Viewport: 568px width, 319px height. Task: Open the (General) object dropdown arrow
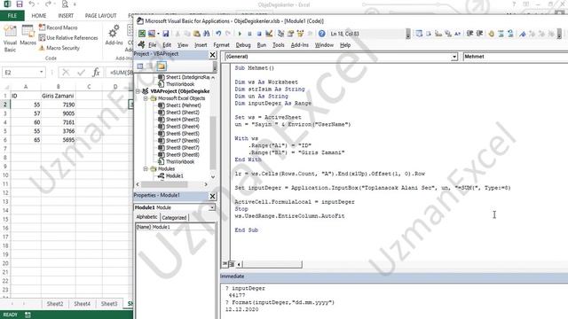454,57
